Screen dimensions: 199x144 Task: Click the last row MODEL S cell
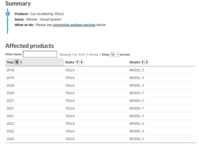[x=137, y=139]
